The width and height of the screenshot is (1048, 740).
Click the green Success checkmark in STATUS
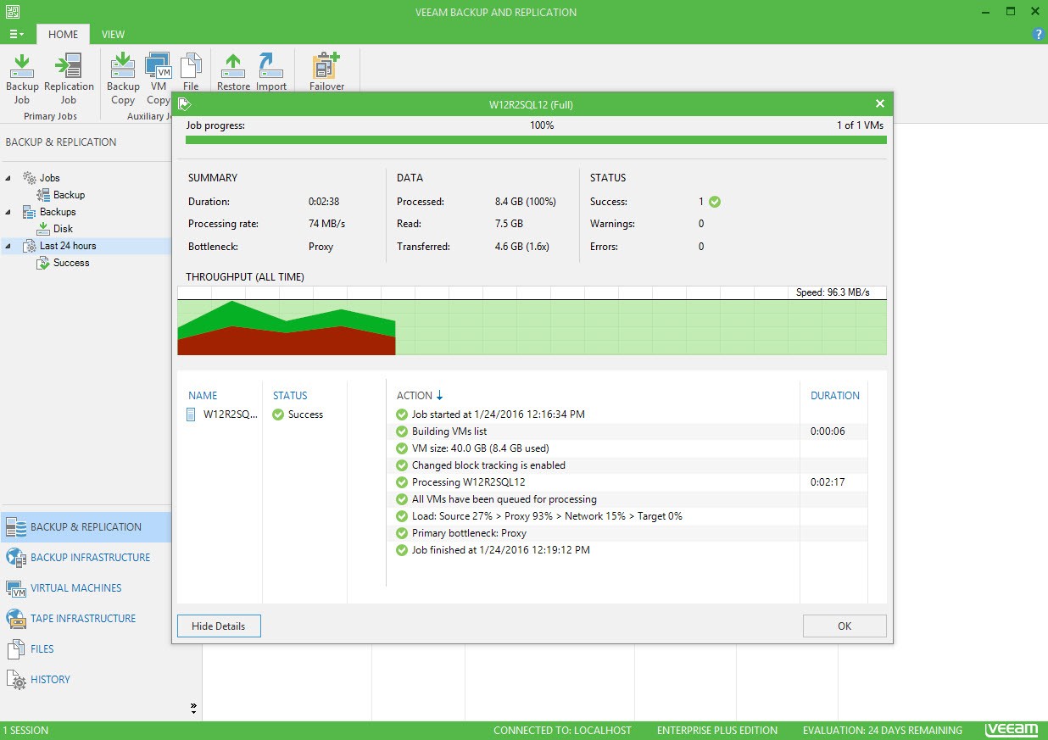coord(715,202)
